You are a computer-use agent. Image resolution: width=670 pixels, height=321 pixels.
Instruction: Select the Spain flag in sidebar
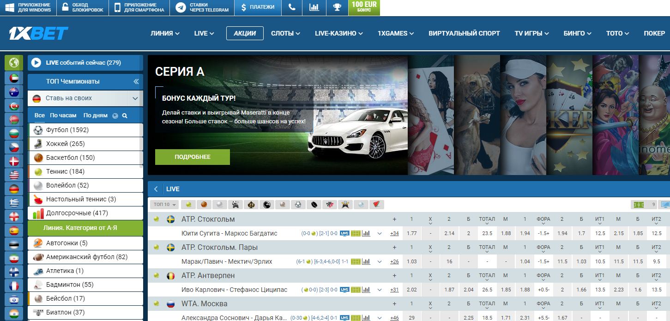click(x=14, y=230)
